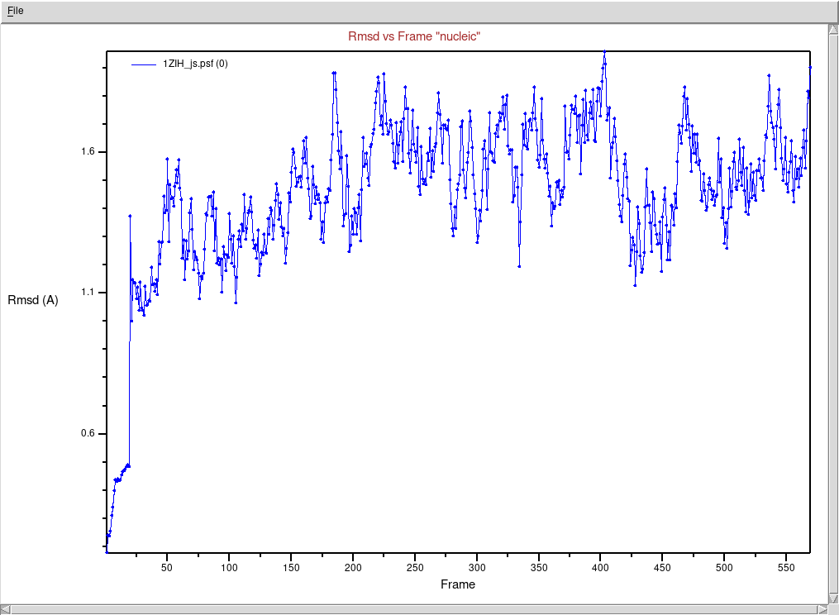Open the File menu
This screenshot has height=615, width=839.
pyautogui.click(x=15, y=11)
